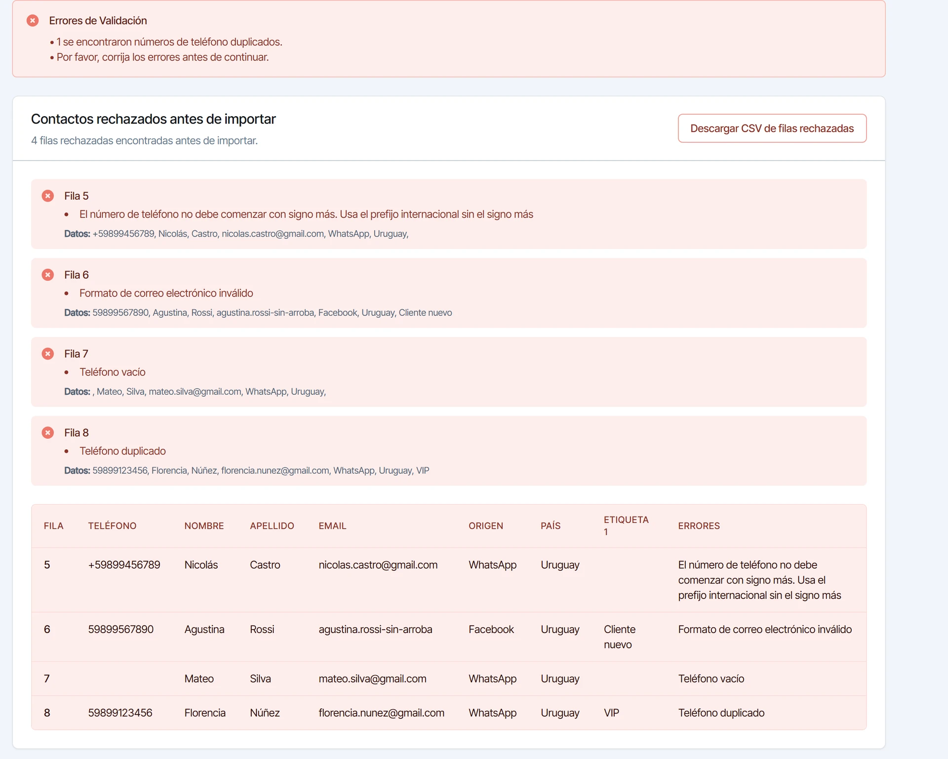Click the red error icon for Fila 8
Screen dimensions: 948x759
click(48, 433)
